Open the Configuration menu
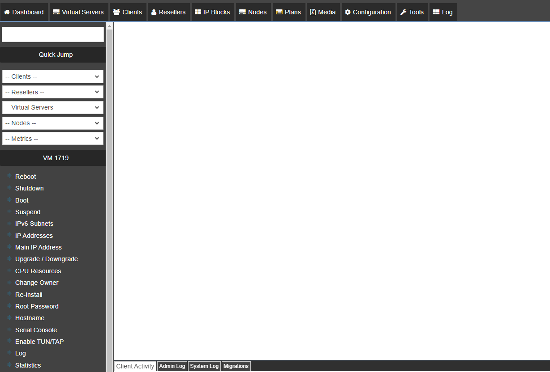This screenshot has width=550, height=372. (368, 12)
